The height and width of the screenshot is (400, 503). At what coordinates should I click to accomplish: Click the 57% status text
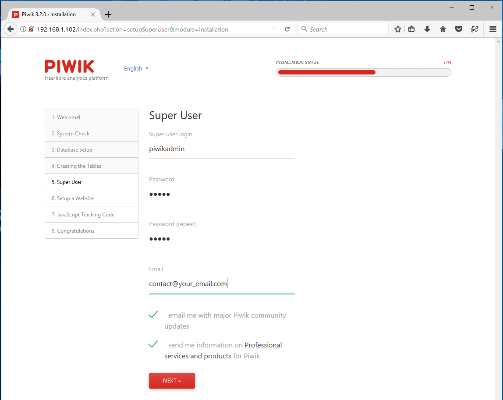click(x=447, y=63)
